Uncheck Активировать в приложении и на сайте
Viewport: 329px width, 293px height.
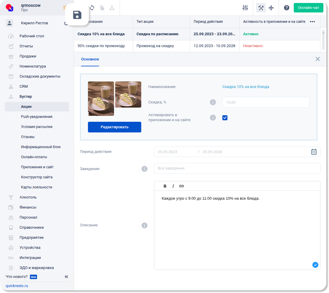(x=225, y=118)
